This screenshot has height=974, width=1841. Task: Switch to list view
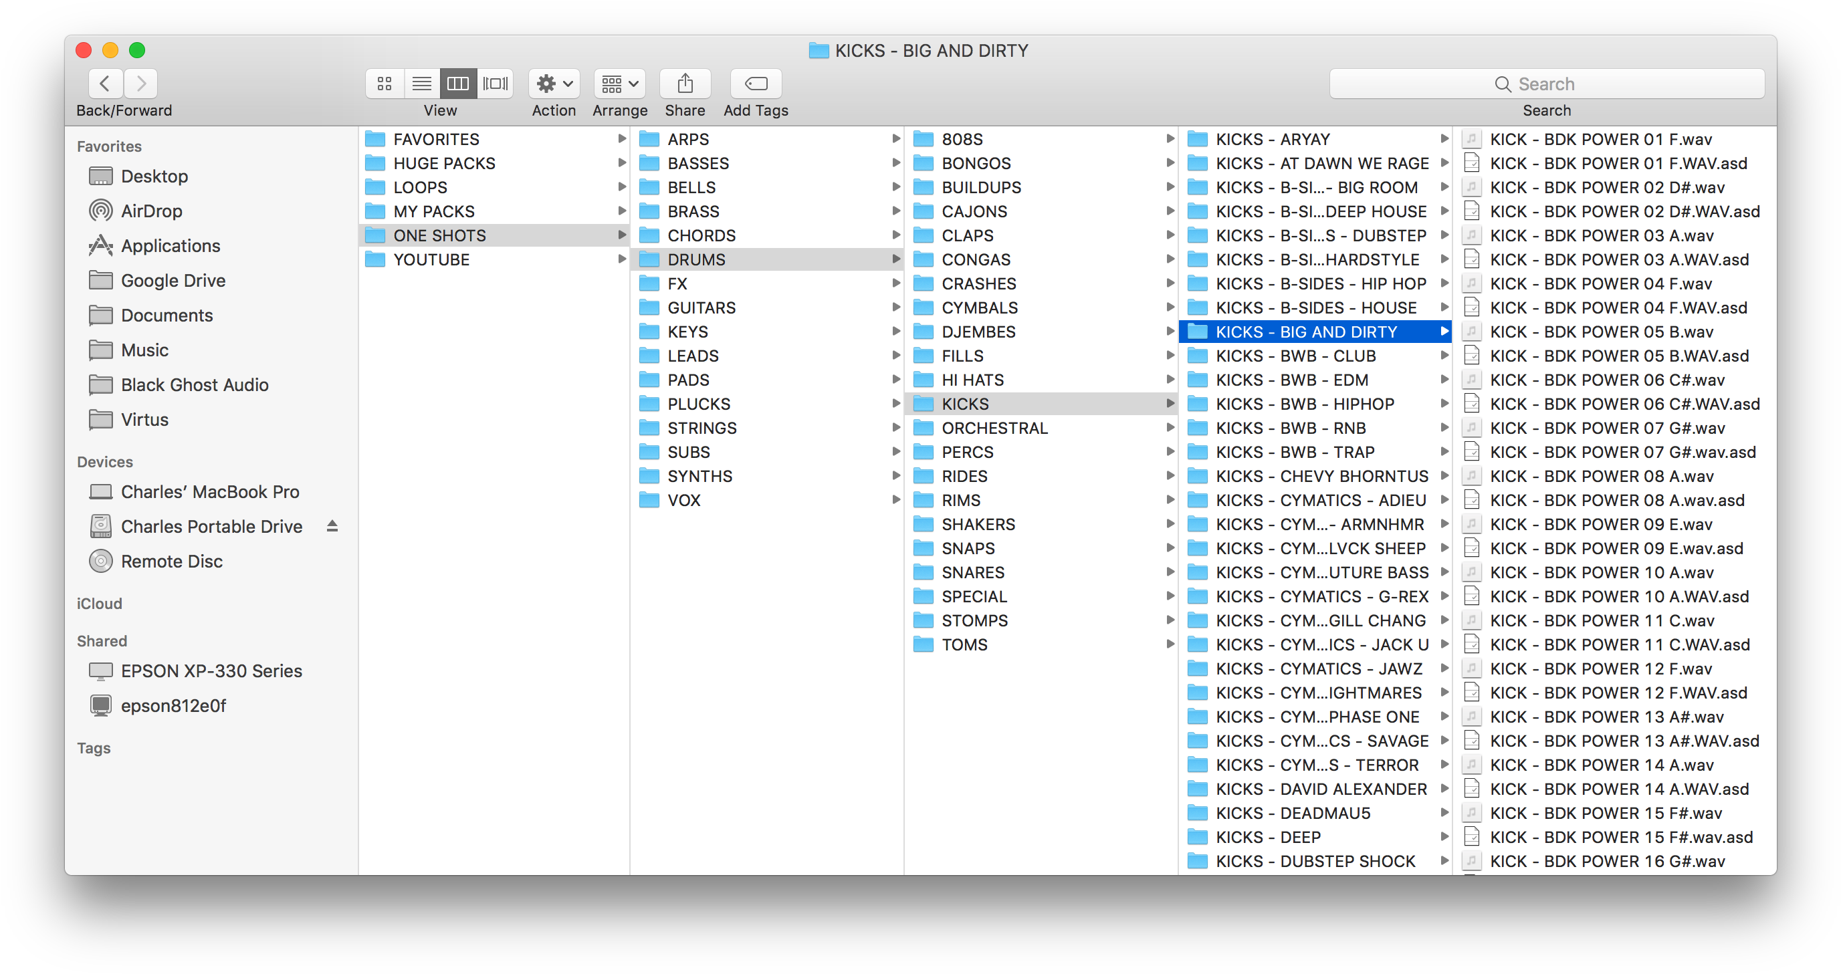pyautogui.click(x=422, y=84)
